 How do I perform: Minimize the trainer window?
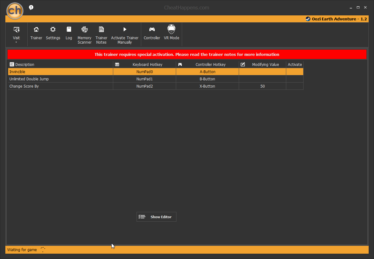tap(351, 8)
